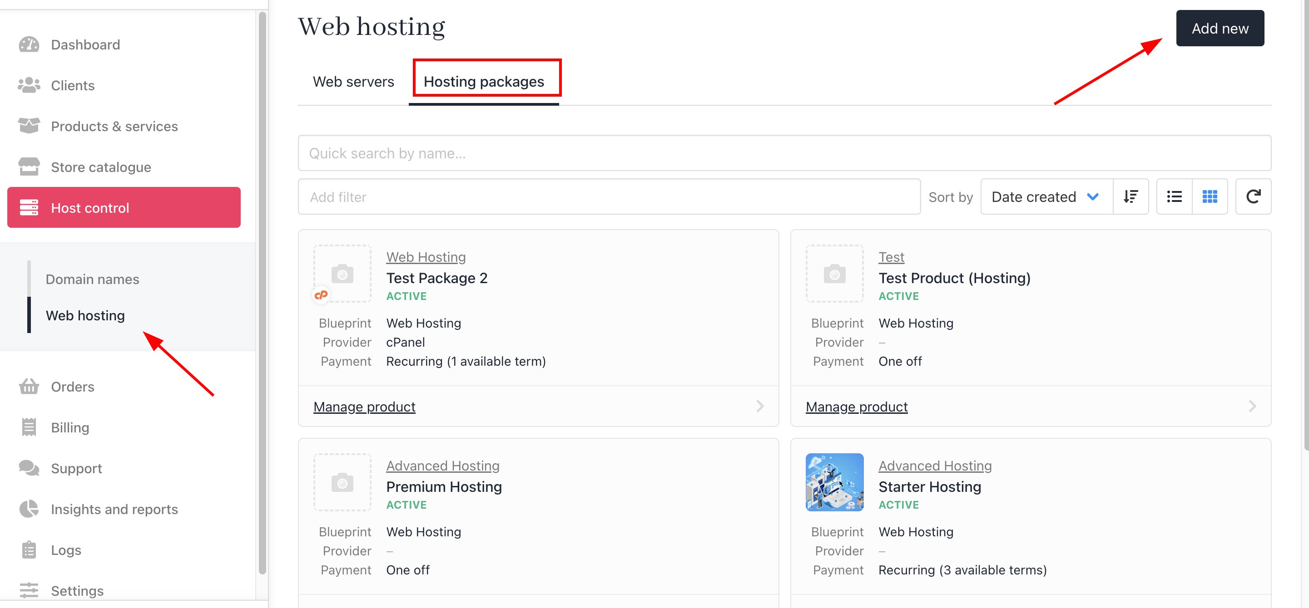Viewport: 1309px width, 608px height.
Task: Open Sort by Date created dropdown
Action: point(1046,196)
